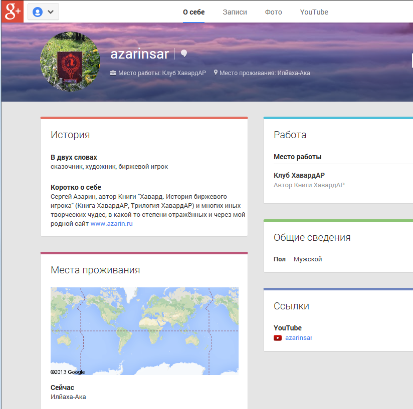Click the map pin icon near Место проживания

(216, 73)
